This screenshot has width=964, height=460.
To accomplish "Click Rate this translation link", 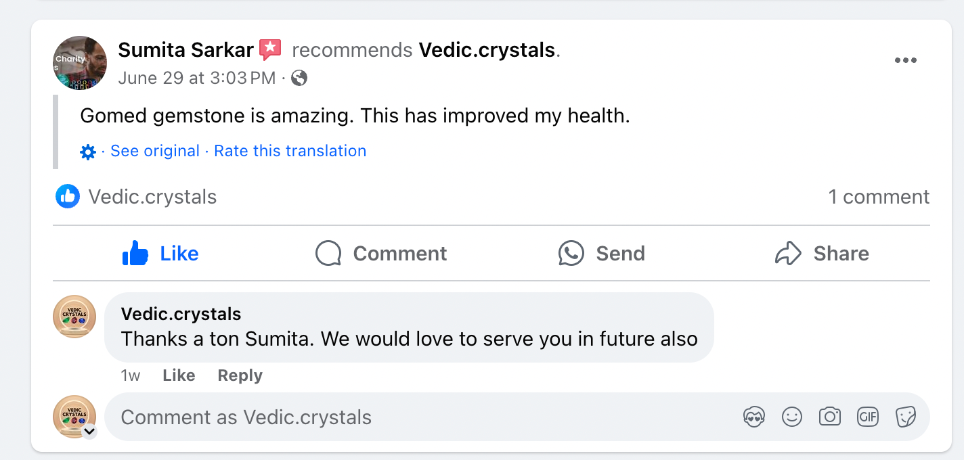I will pos(290,152).
